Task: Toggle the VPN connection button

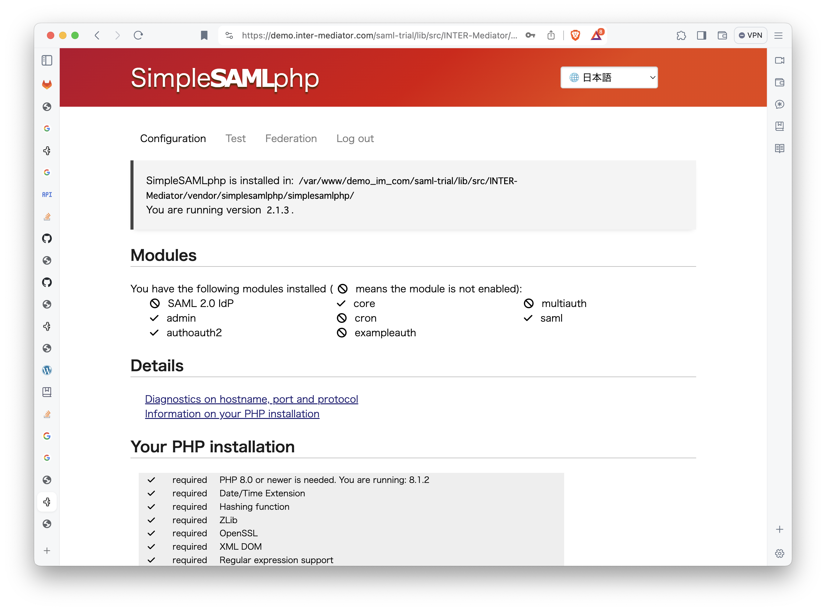Action: coord(750,35)
